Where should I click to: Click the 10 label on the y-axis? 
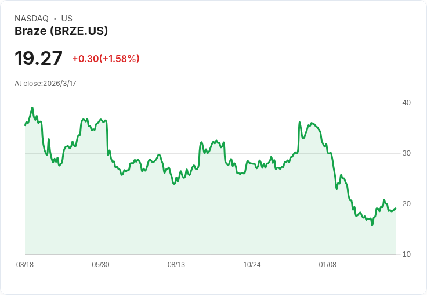[406, 254]
